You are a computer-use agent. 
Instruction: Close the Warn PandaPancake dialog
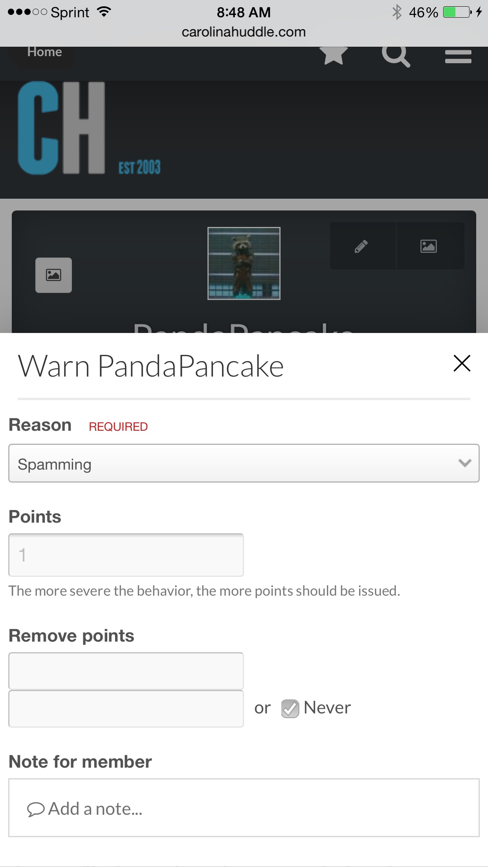(462, 363)
